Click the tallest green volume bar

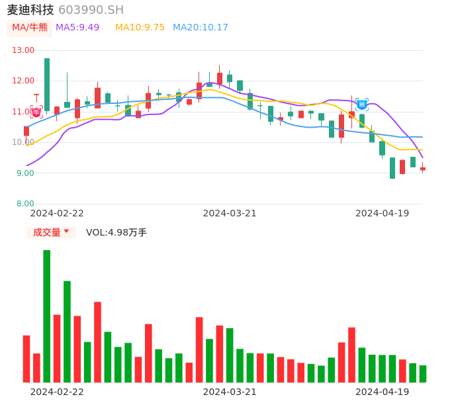click(x=47, y=316)
